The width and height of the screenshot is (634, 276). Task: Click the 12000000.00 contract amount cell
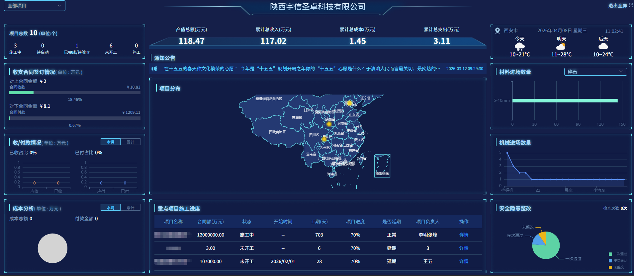(x=211, y=235)
